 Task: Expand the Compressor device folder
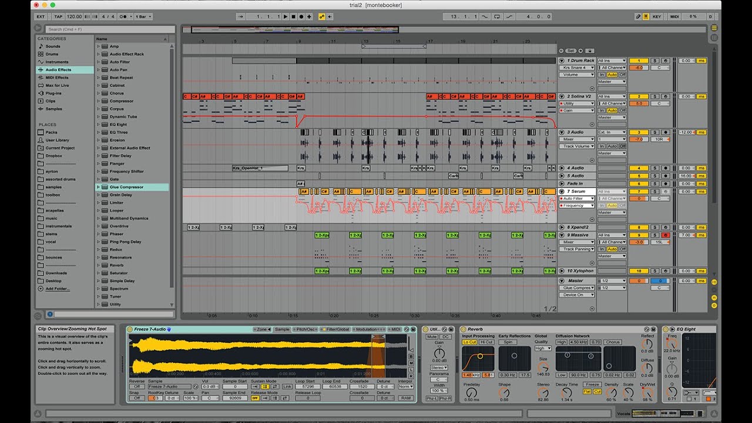click(98, 101)
